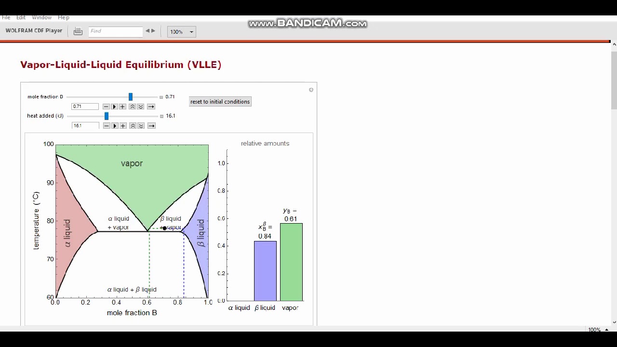Open panel options plus icon
617x347 pixels.
pyautogui.click(x=311, y=90)
